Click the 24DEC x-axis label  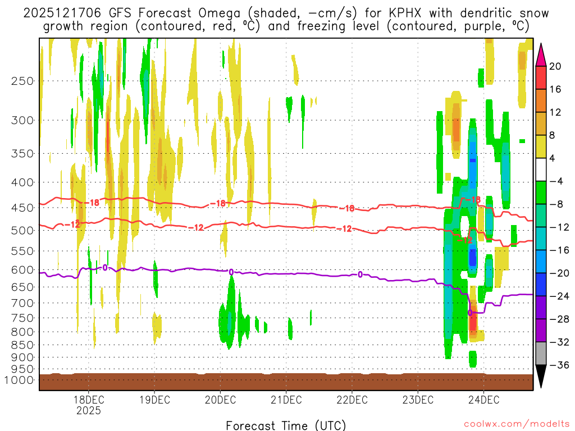(483, 400)
